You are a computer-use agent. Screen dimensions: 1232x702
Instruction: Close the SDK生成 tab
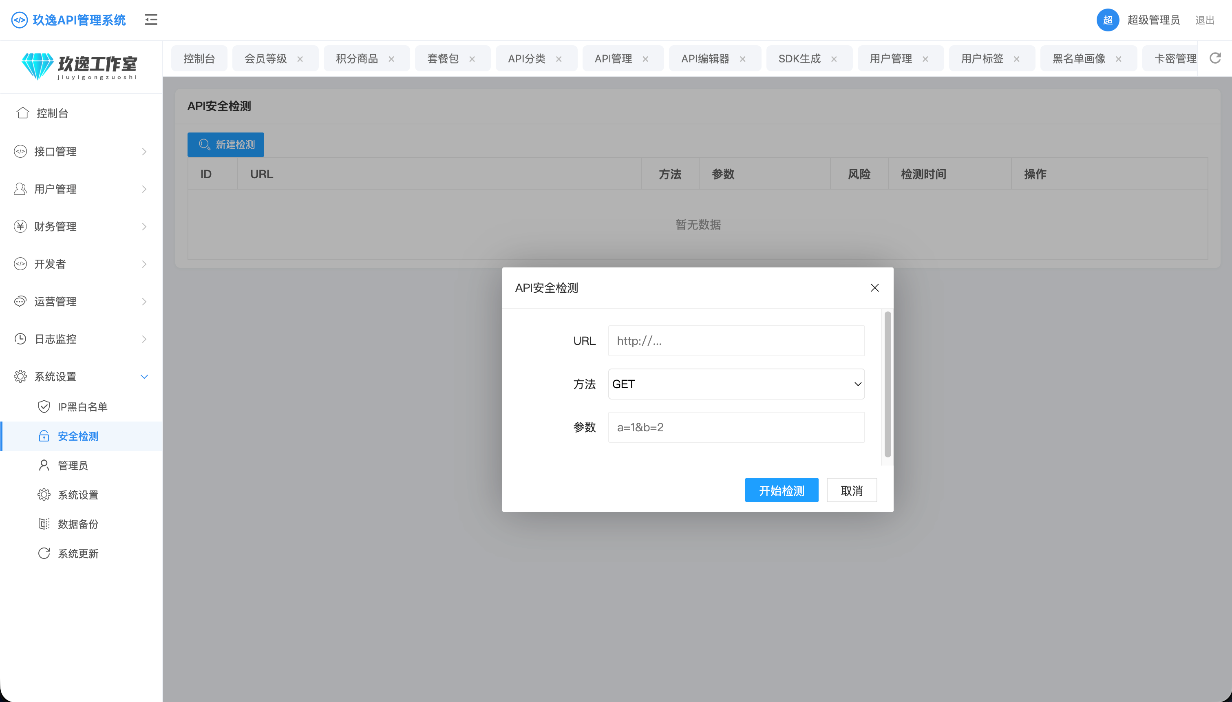point(834,59)
